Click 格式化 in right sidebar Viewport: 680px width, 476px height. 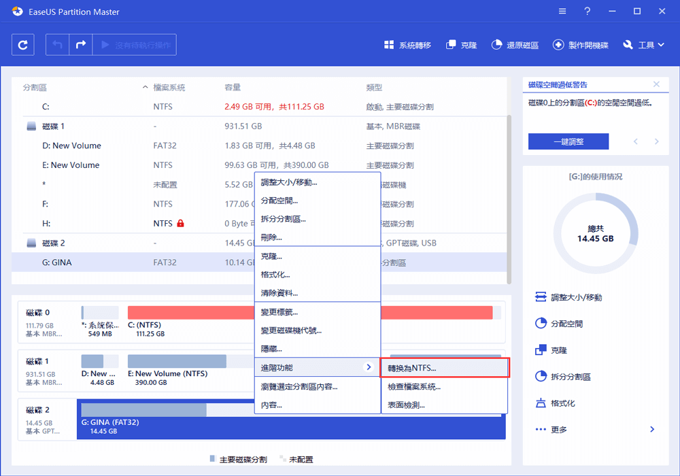555,403
